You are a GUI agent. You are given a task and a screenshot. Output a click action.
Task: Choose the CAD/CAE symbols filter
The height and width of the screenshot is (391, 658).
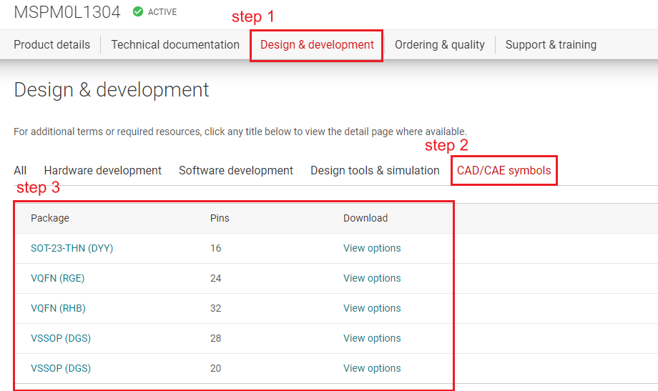504,170
